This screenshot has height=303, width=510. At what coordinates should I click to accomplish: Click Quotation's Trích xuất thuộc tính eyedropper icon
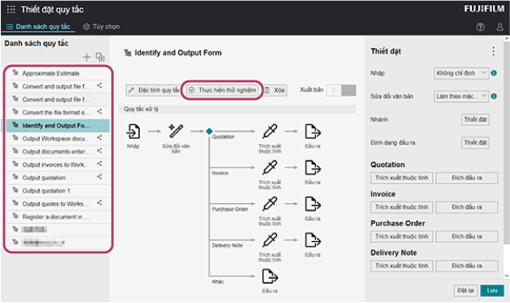269,132
